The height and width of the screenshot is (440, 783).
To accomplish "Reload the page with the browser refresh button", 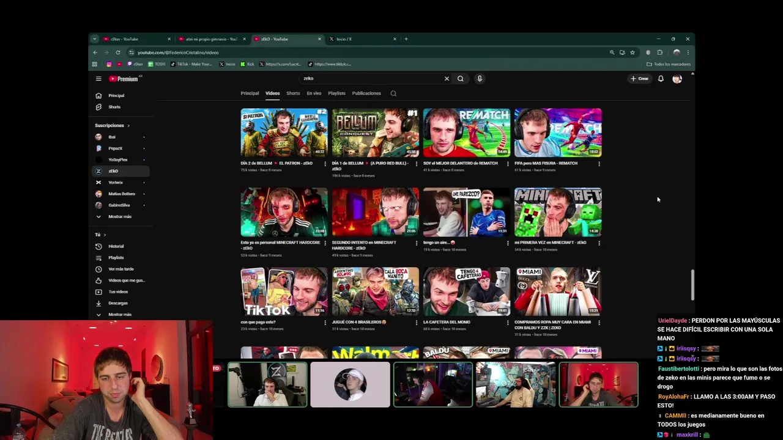I will point(118,53).
